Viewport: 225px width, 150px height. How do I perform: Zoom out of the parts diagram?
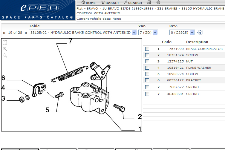click(x=5, y=56)
